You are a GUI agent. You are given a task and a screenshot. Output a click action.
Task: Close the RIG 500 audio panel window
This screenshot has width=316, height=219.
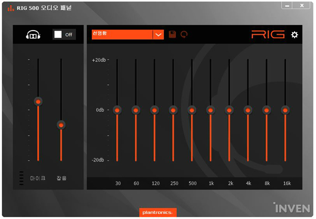301,6
